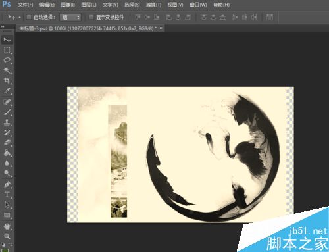Click Align Right Edges icon
The image size is (329, 252).
pyautogui.click(x=188, y=17)
